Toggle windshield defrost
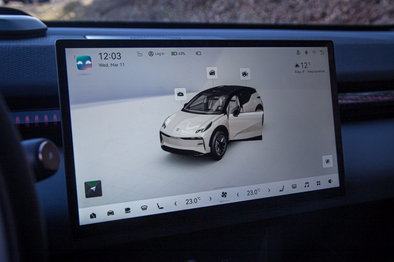This screenshot has width=394, height=262. (144, 208)
